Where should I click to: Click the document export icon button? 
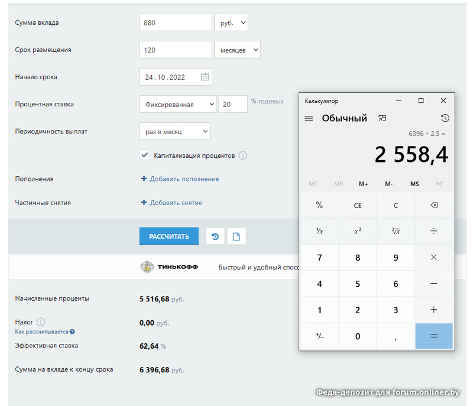coord(237,236)
